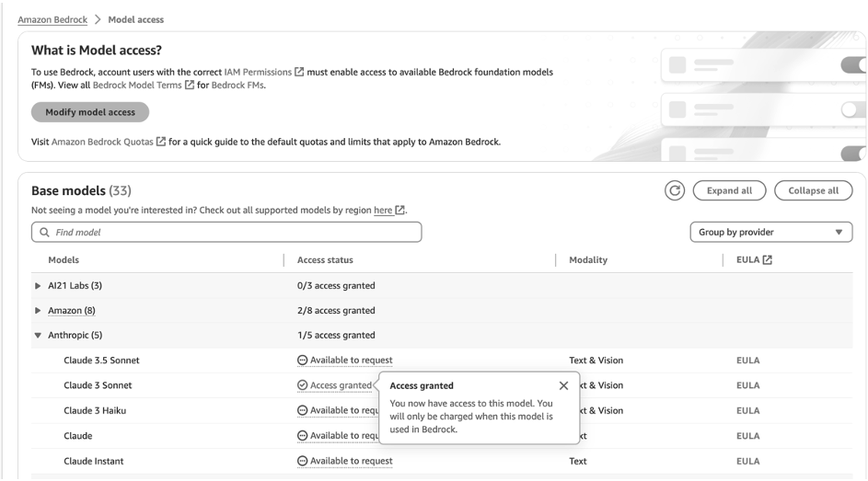Click the Models column header
The height and width of the screenshot is (481, 868).
coord(64,260)
